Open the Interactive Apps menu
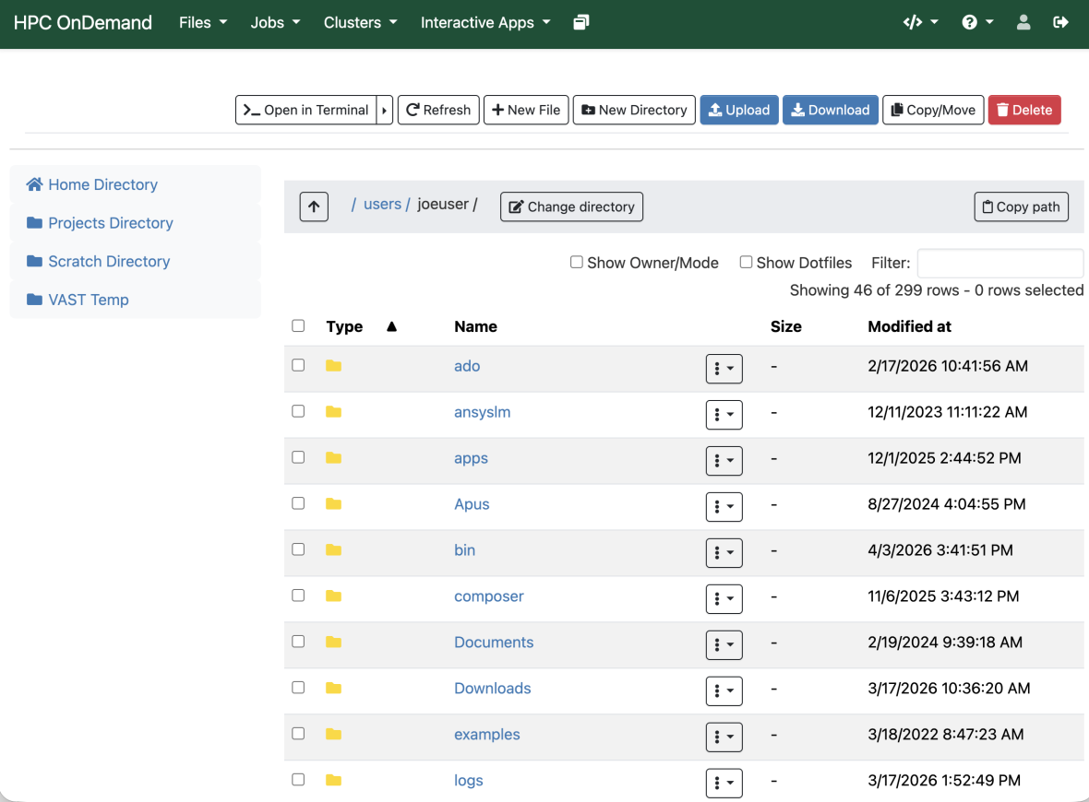Screen dimensions: 1089x802 (x=485, y=23)
